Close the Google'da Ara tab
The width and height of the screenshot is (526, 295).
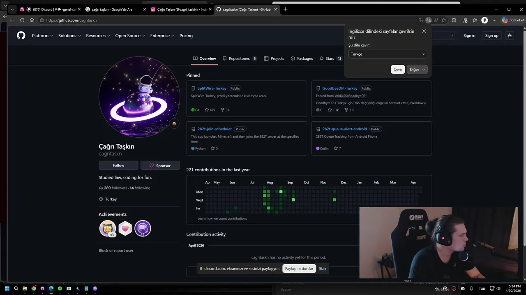coord(144,9)
